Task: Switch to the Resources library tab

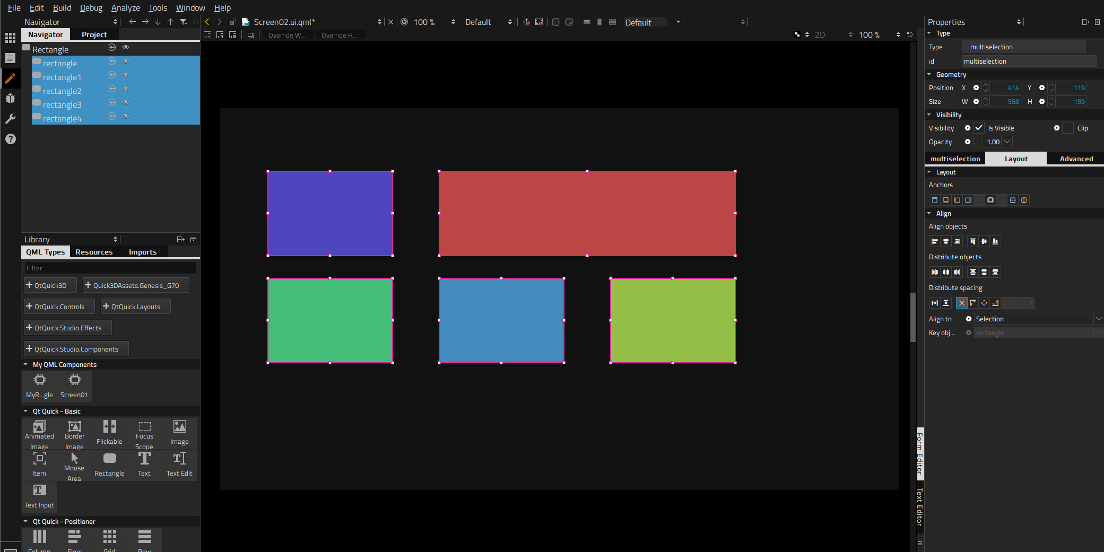Action: click(94, 252)
